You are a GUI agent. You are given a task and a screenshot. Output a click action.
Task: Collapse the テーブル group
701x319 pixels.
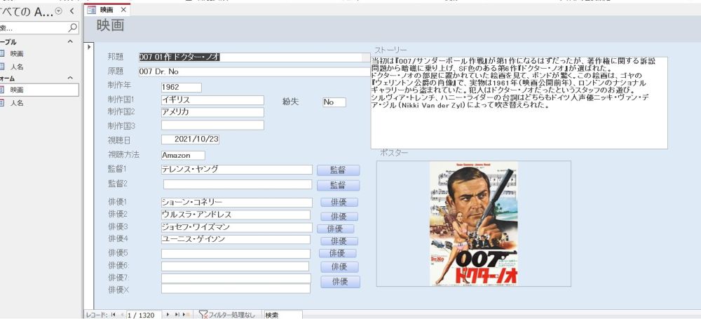pos(69,42)
